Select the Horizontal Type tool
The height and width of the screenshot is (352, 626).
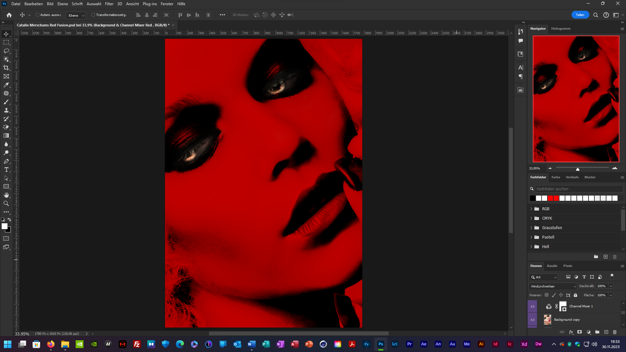pyautogui.click(x=6, y=169)
